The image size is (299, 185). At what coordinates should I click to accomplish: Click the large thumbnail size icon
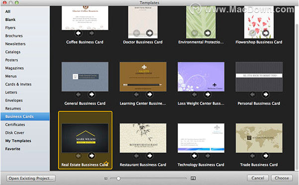(x=193, y=178)
